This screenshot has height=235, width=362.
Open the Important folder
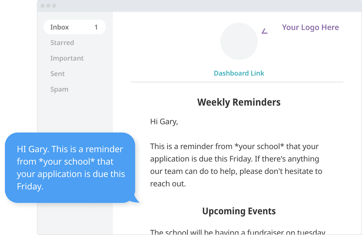point(67,58)
